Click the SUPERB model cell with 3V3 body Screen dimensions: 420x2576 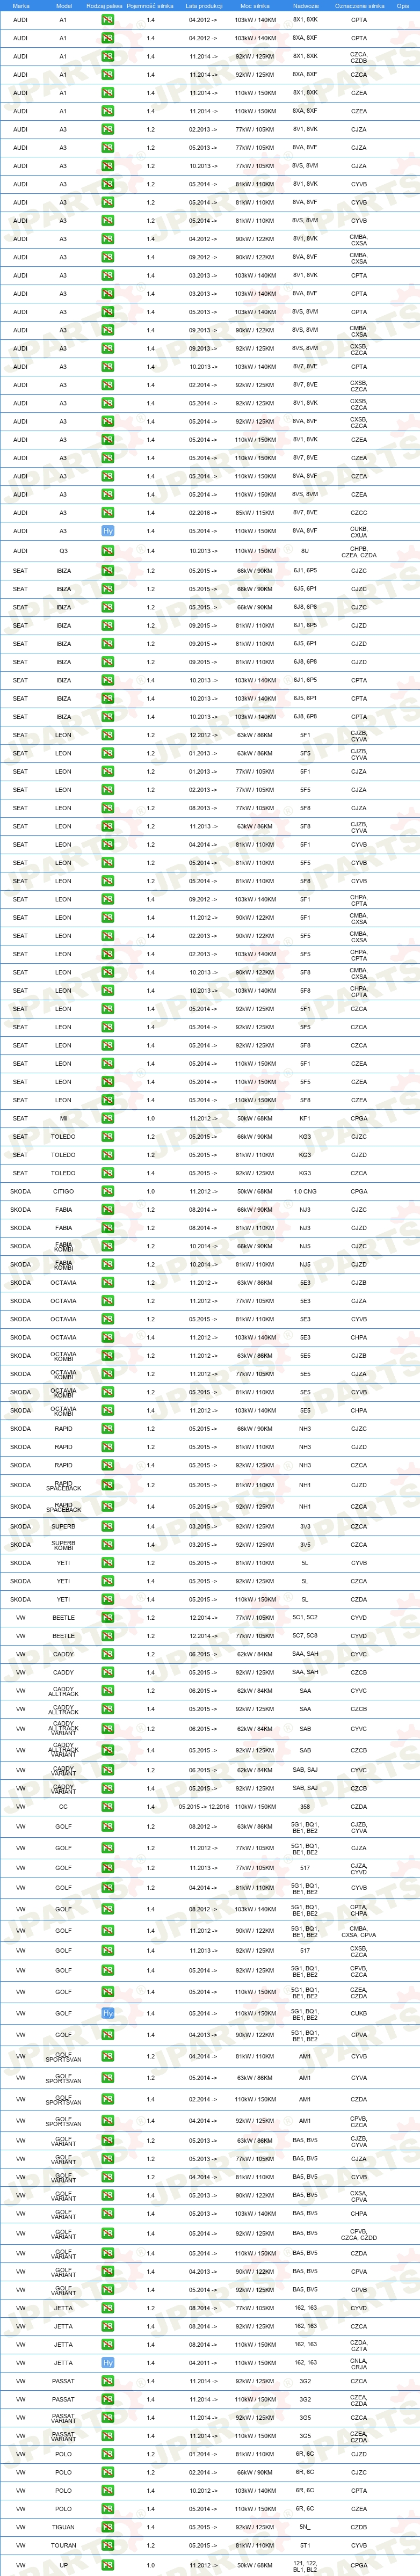click(63, 1526)
